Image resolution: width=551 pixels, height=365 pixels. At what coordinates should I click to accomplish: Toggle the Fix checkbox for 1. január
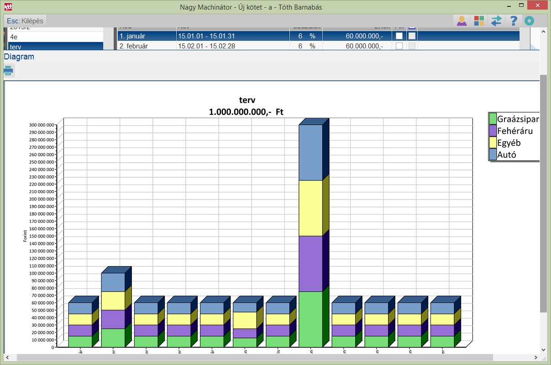tap(399, 36)
